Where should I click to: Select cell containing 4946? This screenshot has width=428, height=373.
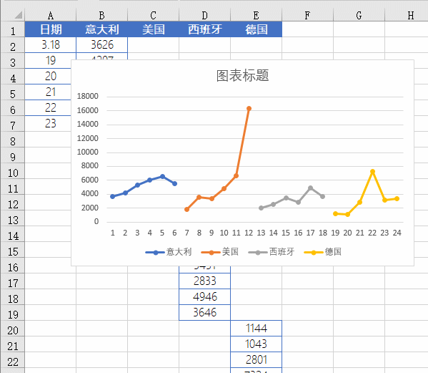click(205, 296)
